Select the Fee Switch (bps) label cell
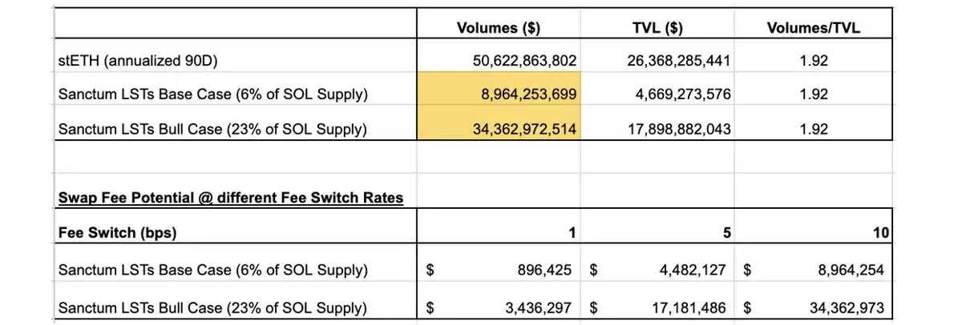Viewport: 962px width, 325px height. tap(118, 232)
